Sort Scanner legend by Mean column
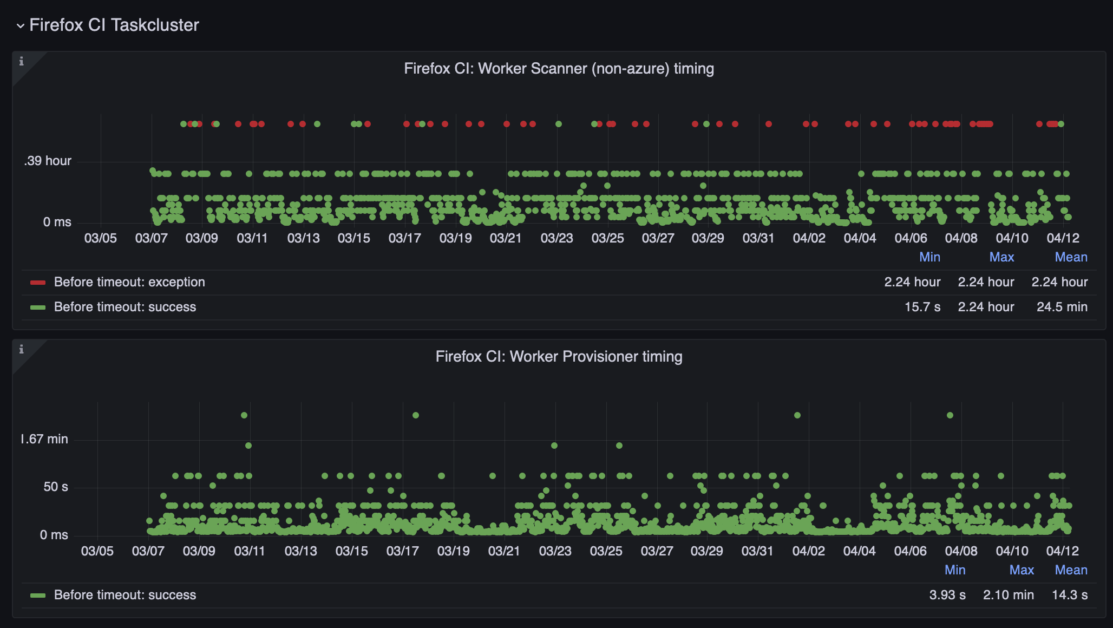Viewport: 1113px width, 628px height. [1071, 257]
